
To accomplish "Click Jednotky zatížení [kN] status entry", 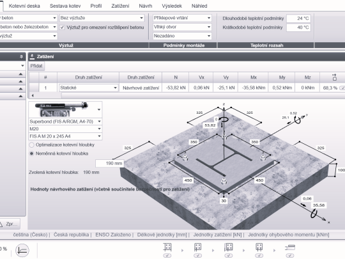I will 217,235.
